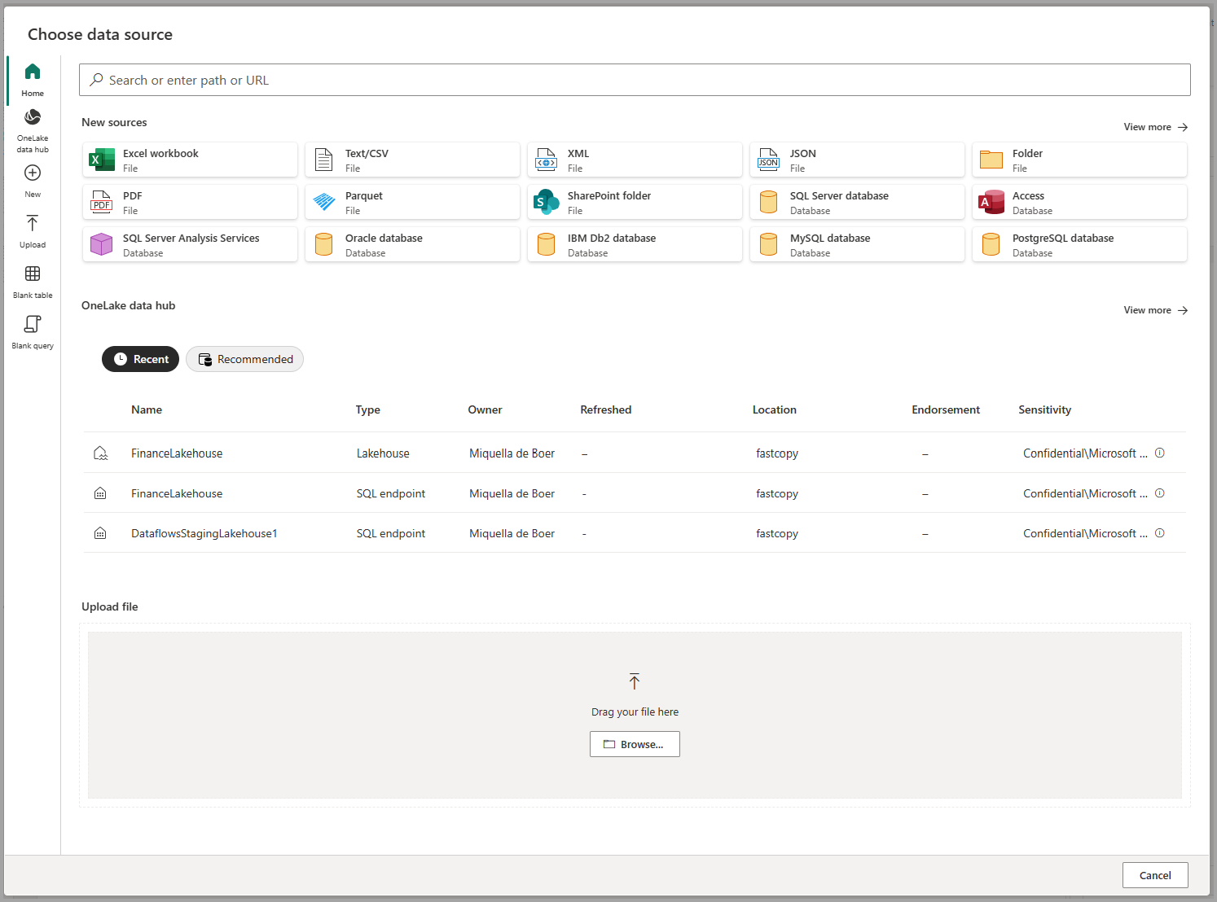Image resolution: width=1217 pixels, height=902 pixels.
Task: Switch to the Recommended filter
Action: click(244, 359)
